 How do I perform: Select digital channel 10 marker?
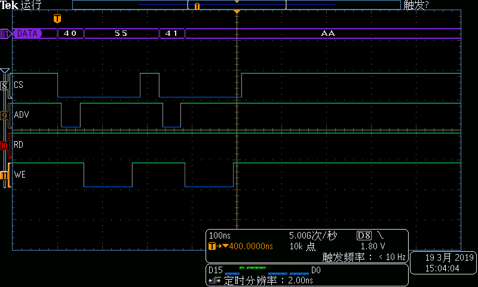(x=4, y=145)
